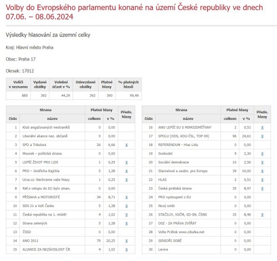
Task: Click X link for HLAS party row
Action: [262, 180]
